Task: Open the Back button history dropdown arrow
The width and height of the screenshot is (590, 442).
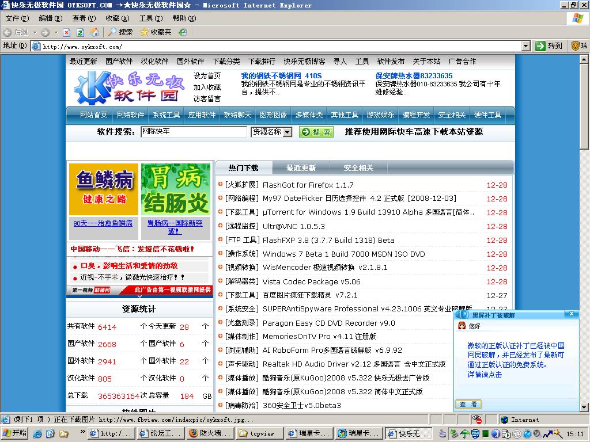Action: click(x=35, y=32)
